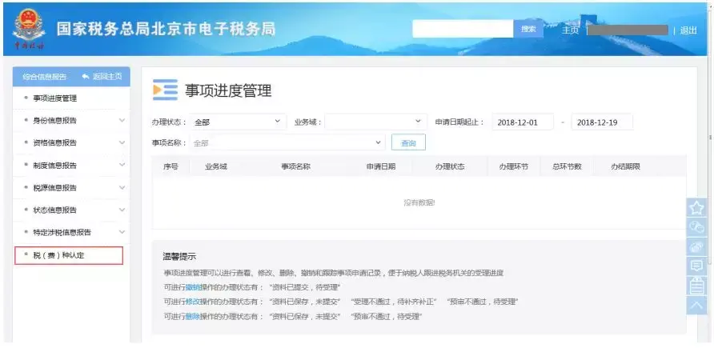
Task: Expand 制度信息报告 menu
Action: (71, 165)
